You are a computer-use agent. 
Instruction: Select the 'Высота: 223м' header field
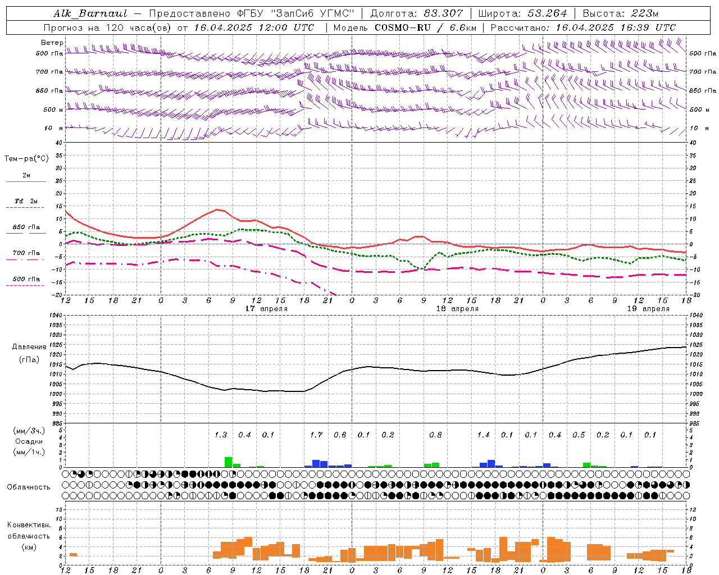coord(620,13)
